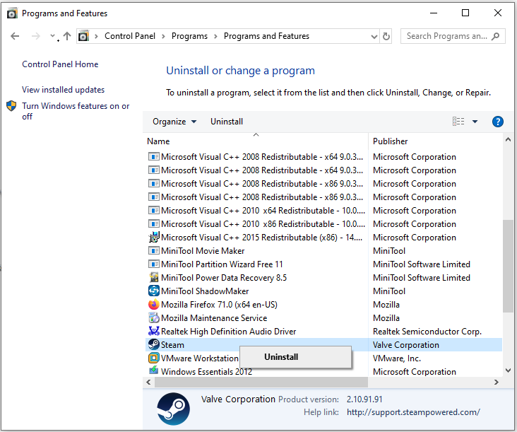Select Visual C++ 2015 Redistributable icon
Viewport: 517px width, 432px height.
pos(154,237)
